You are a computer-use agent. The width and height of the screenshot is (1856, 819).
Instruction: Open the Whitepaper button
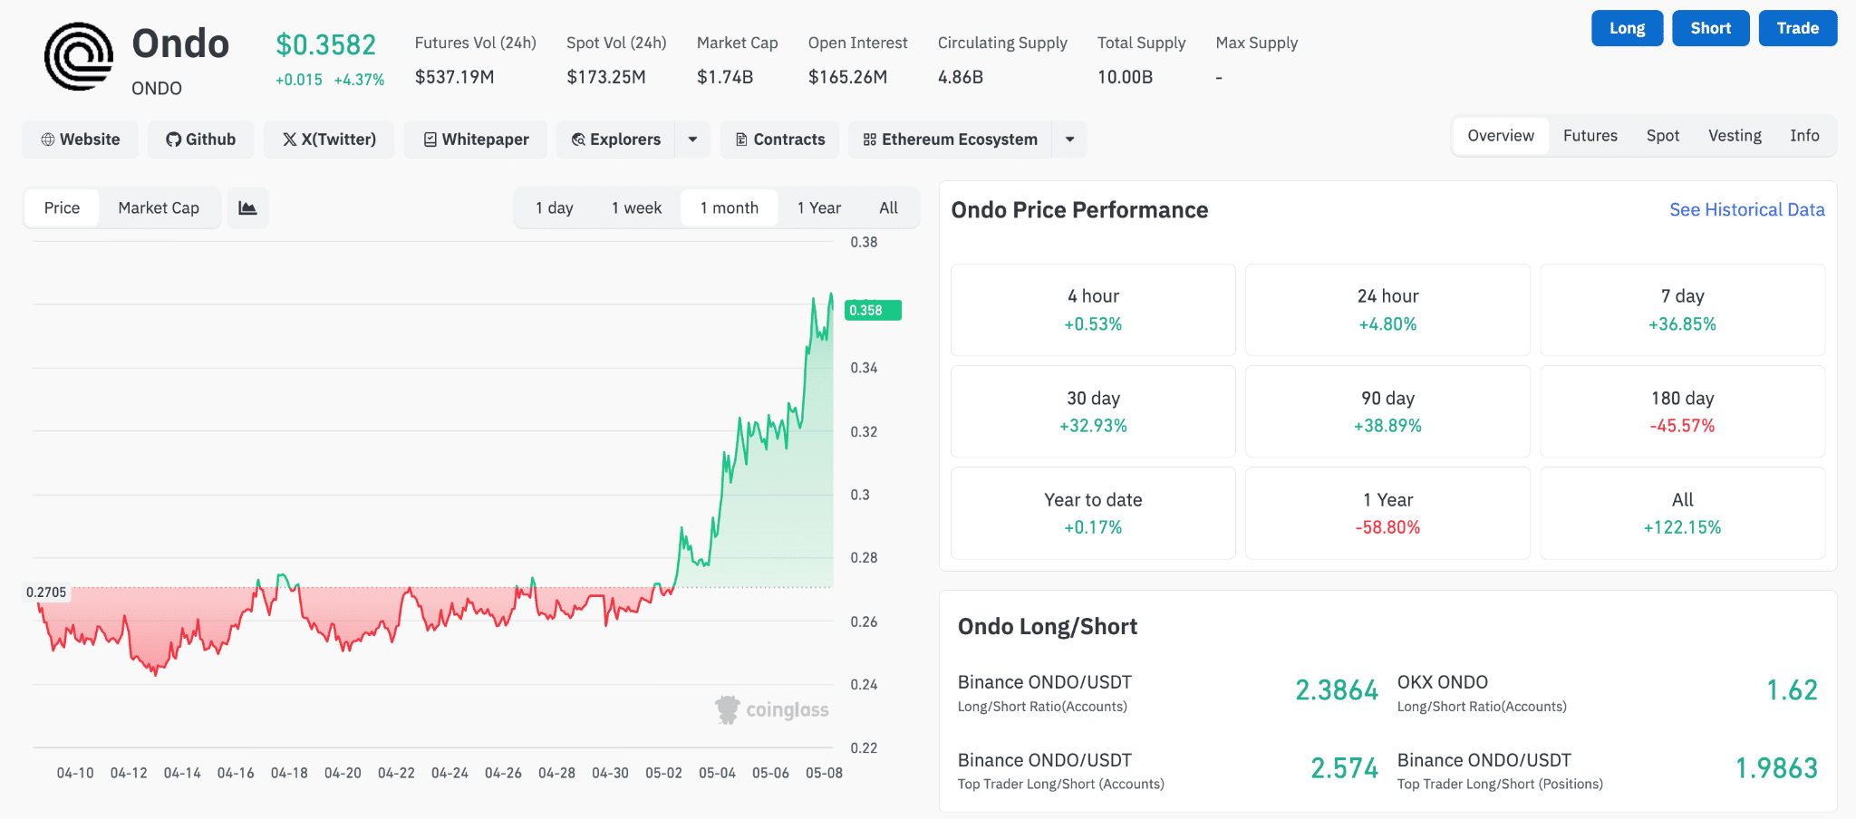pyautogui.click(x=476, y=140)
